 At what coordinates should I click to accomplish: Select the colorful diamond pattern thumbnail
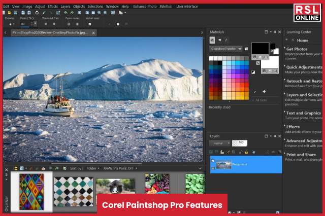coord(31,192)
